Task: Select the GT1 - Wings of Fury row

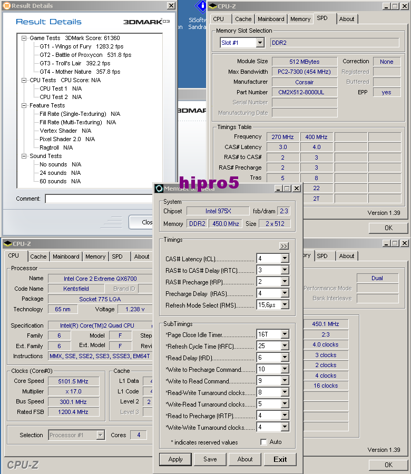Action: click(82, 46)
